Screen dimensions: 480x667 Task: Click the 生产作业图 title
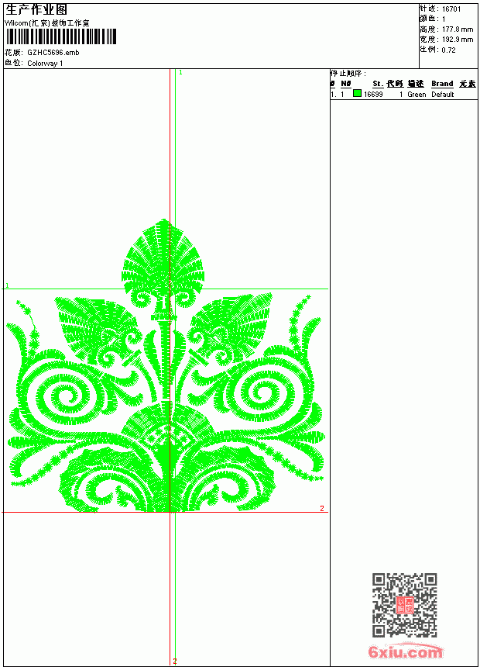[x=36, y=10]
